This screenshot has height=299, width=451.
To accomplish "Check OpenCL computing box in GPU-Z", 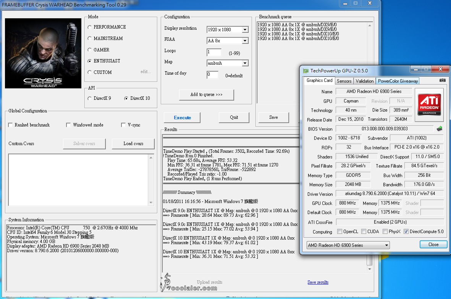I will coord(340,231).
